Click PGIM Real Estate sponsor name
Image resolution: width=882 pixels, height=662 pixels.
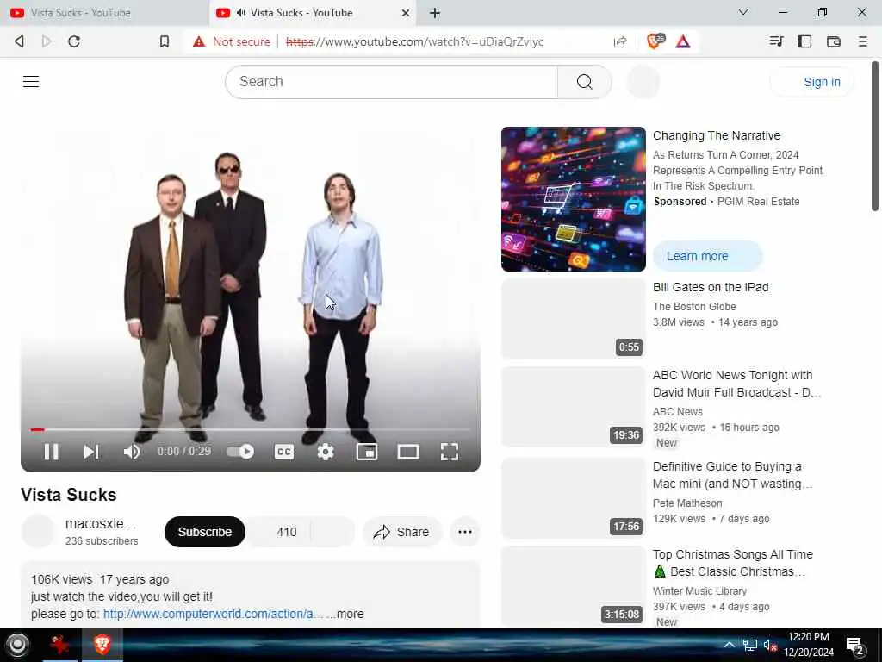[758, 202]
